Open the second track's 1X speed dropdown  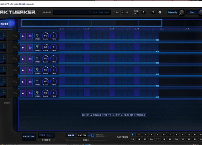point(37,46)
